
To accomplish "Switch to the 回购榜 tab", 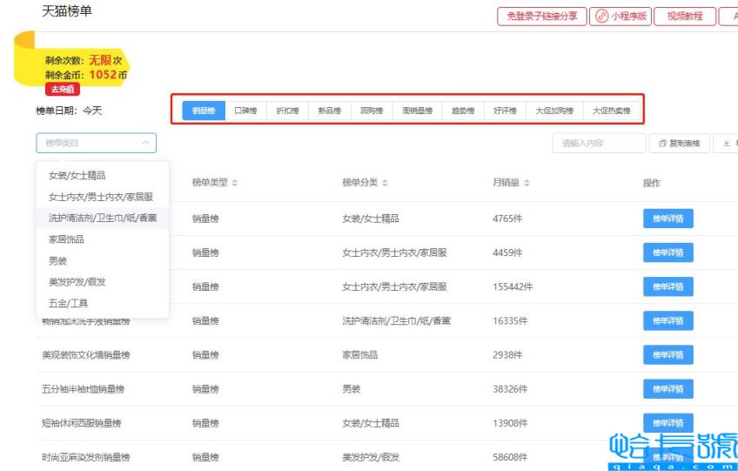I will (372, 111).
